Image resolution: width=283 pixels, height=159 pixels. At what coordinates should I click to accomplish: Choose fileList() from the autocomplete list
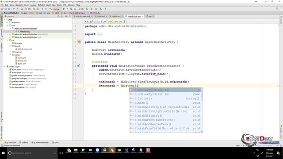tap(165, 98)
